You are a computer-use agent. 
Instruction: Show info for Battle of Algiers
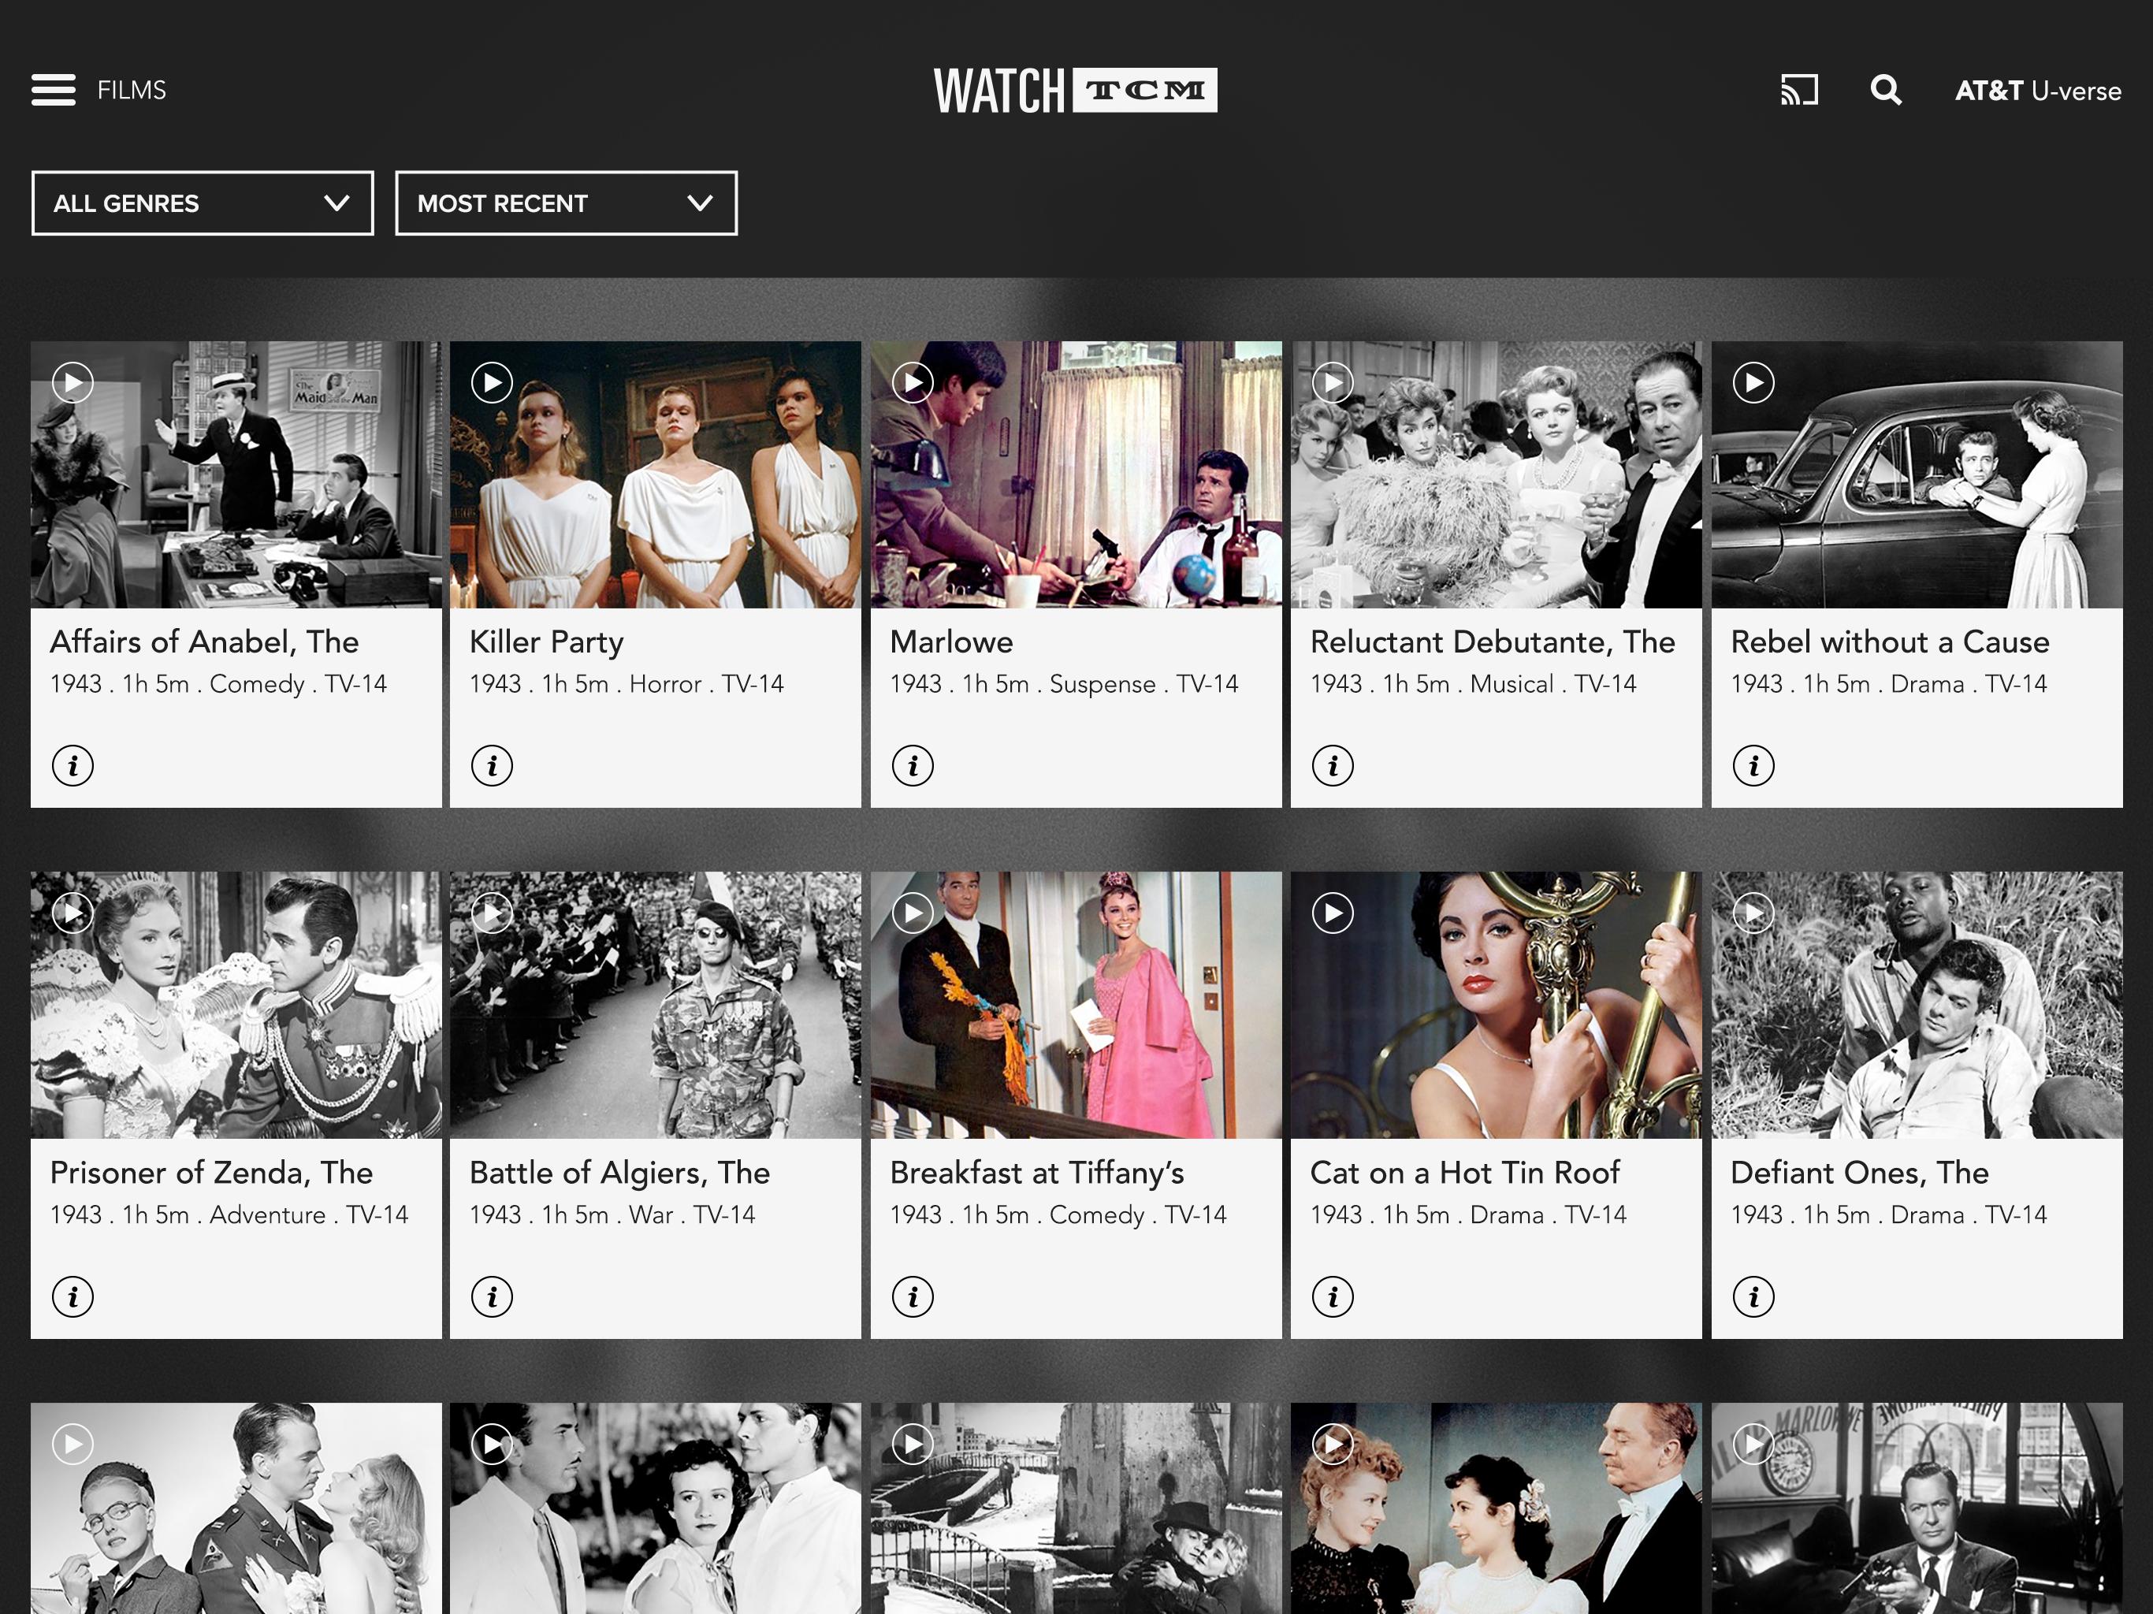493,1296
